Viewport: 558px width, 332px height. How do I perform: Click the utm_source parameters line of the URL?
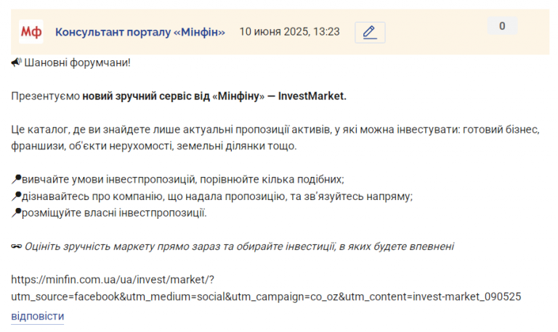pos(266,296)
